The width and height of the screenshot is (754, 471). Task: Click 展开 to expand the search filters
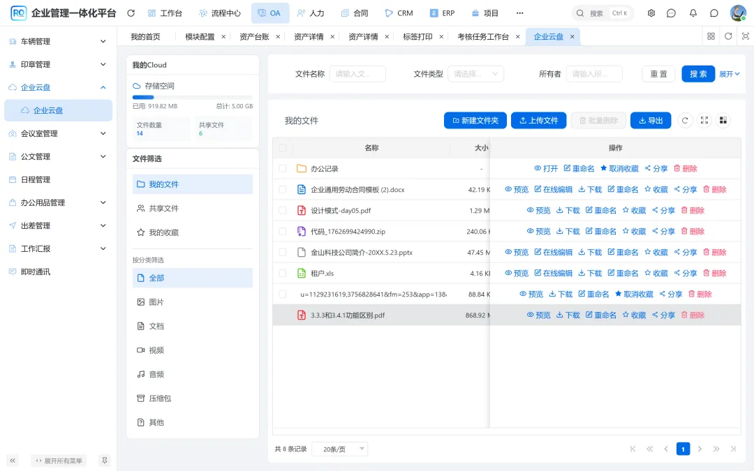point(729,74)
